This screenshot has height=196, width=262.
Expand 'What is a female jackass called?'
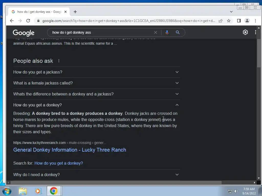coord(96,83)
